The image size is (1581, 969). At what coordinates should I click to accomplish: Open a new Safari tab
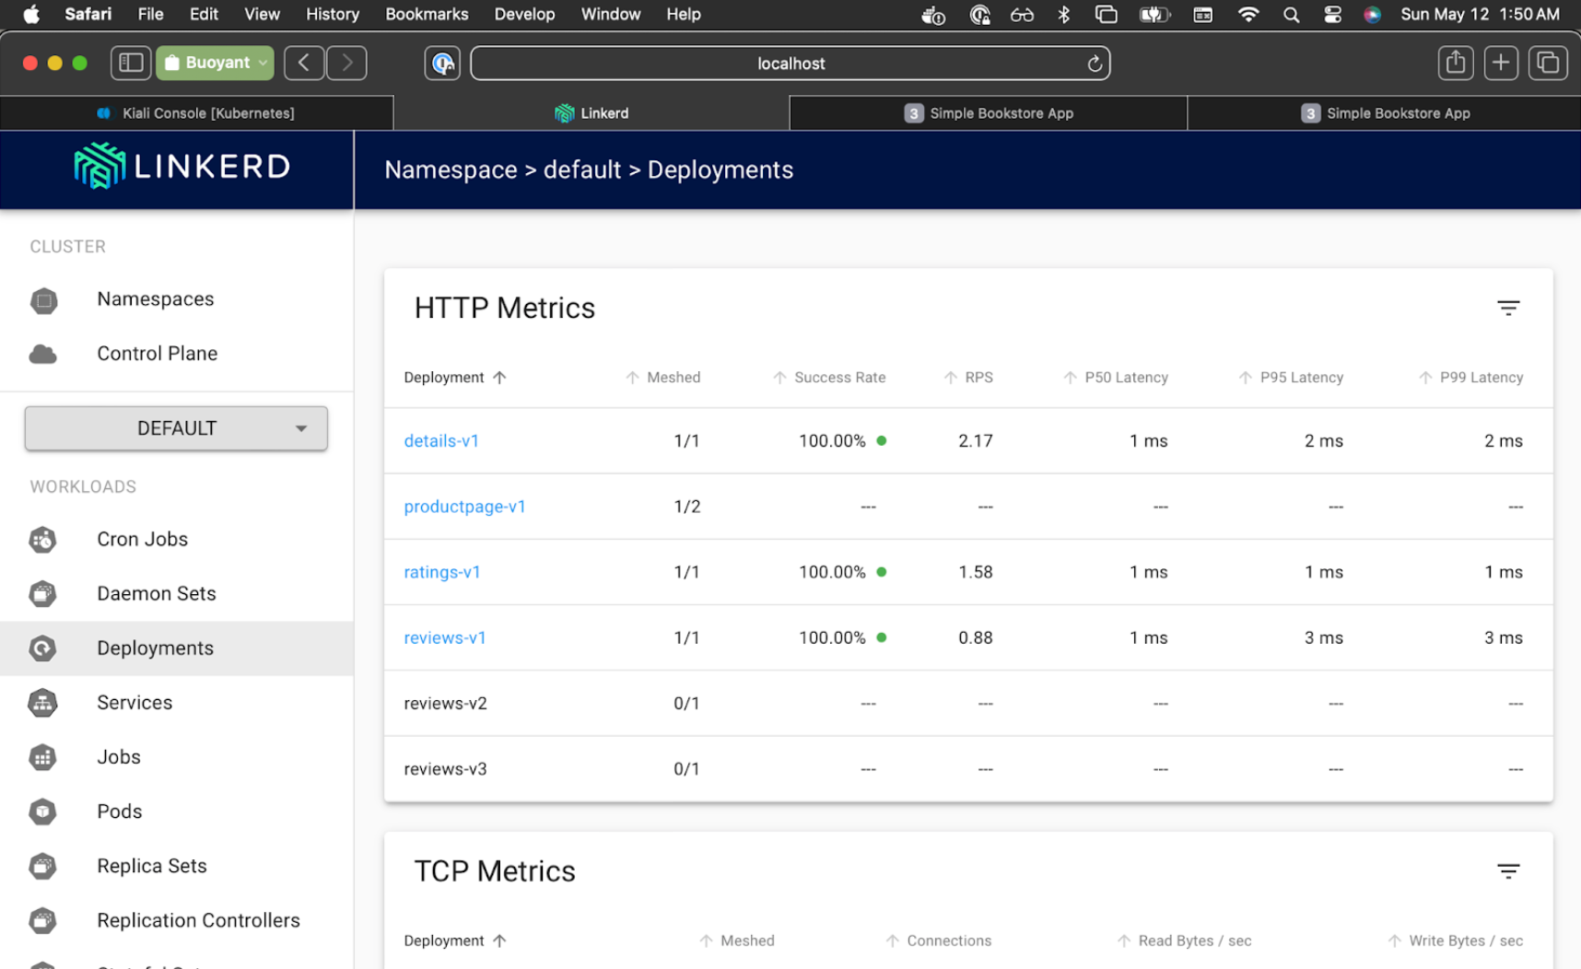click(1501, 63)
